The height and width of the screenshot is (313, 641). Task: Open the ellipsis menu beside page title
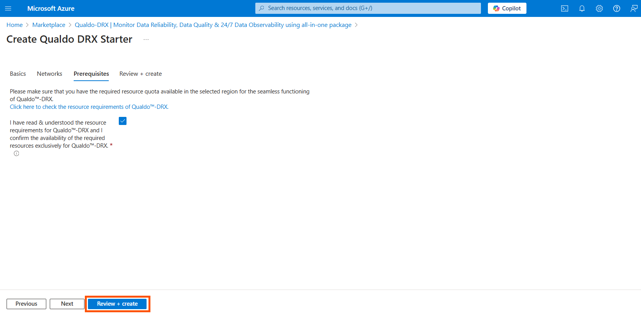(x=146, y=39)
